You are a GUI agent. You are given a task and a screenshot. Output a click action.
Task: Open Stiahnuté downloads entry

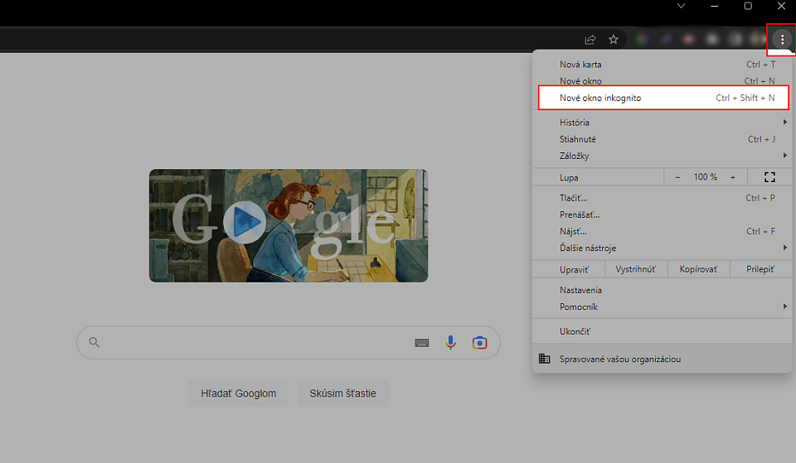click(662, 139)
